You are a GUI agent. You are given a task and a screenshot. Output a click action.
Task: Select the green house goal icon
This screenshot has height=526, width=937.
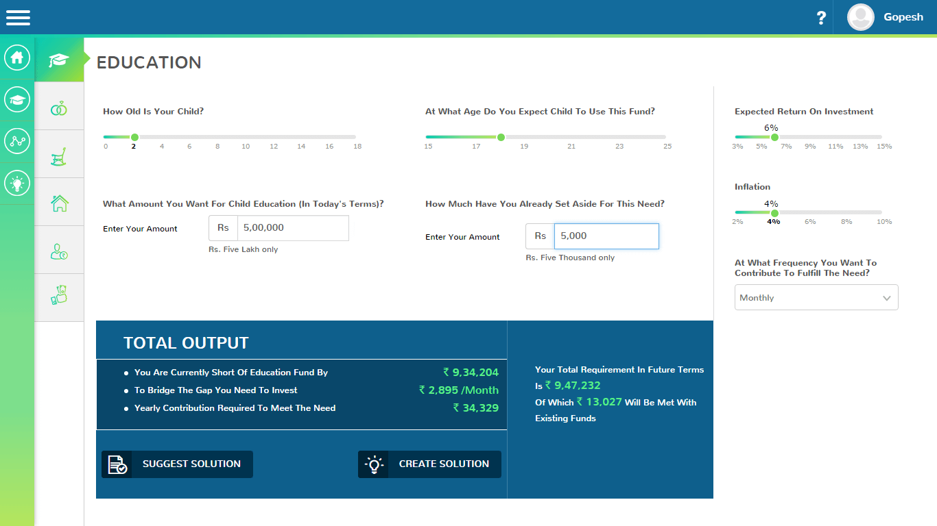click(59, 203)
